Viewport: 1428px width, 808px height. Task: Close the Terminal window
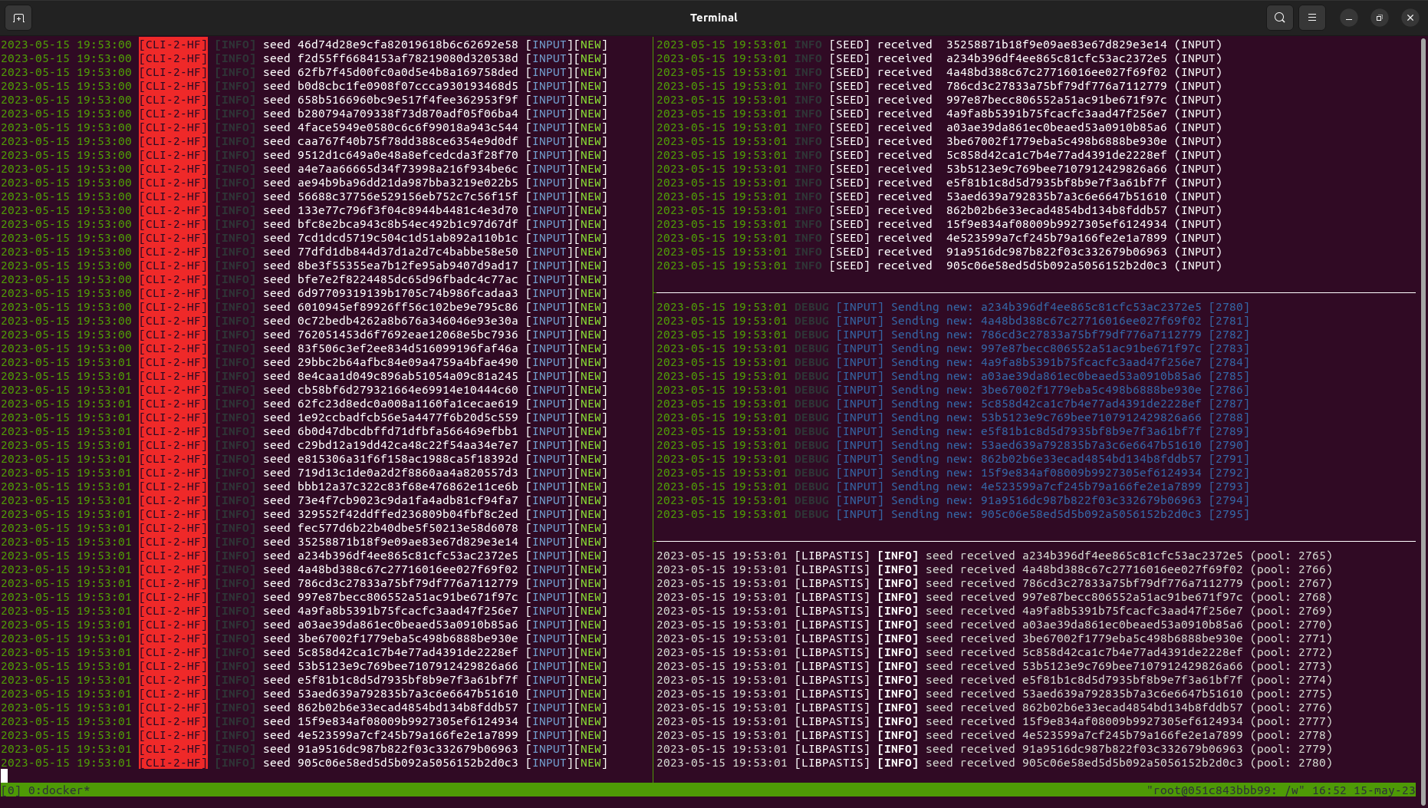pyautogui.click(x=1410, y=18)
